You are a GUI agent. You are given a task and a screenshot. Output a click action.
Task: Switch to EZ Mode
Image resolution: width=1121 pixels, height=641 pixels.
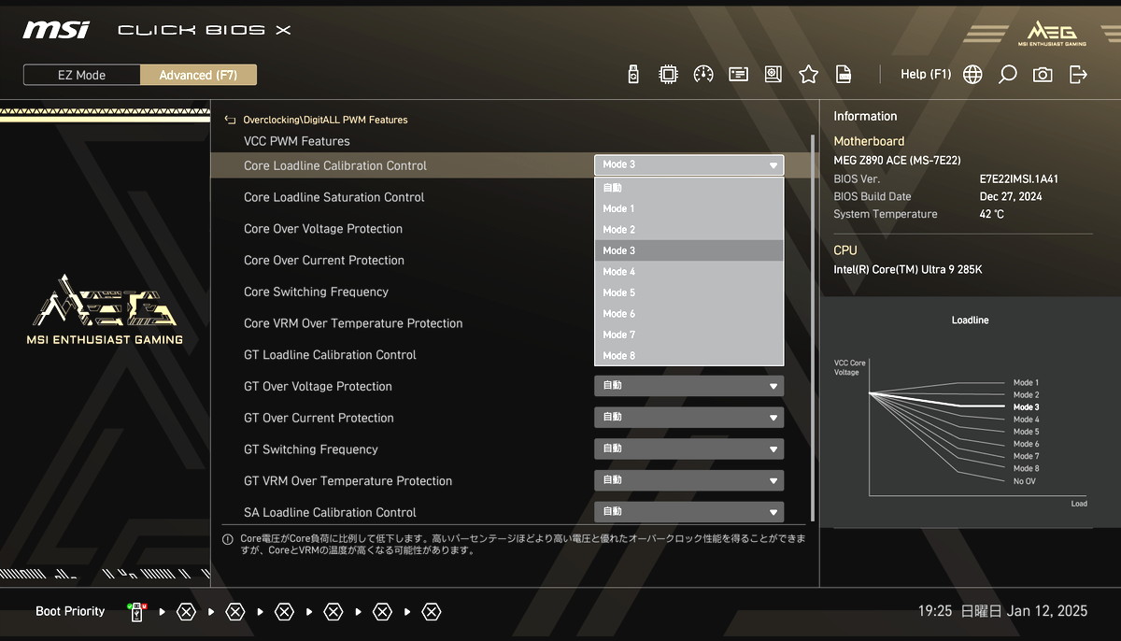click(82, 75)
